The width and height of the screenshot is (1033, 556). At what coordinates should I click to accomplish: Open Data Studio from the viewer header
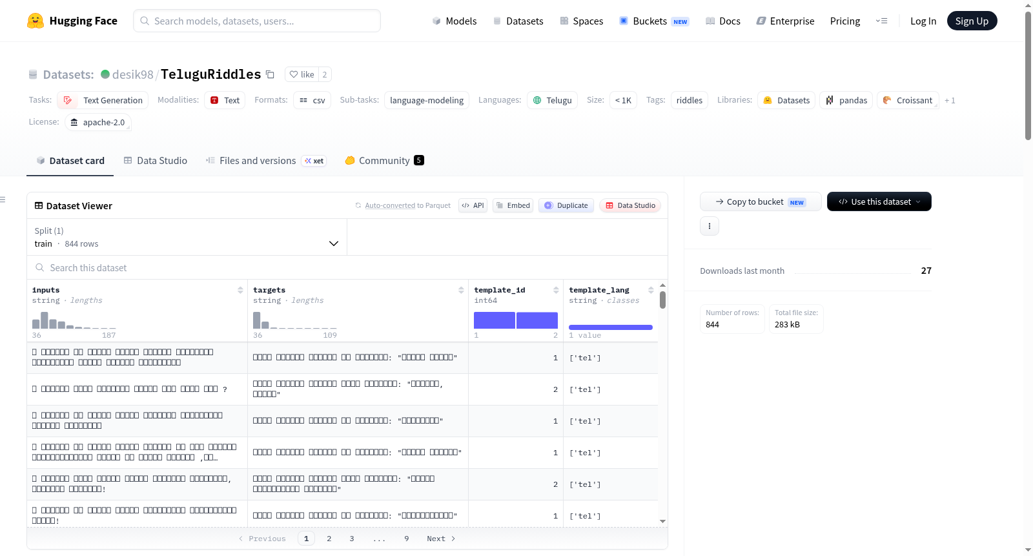point(630,205)
